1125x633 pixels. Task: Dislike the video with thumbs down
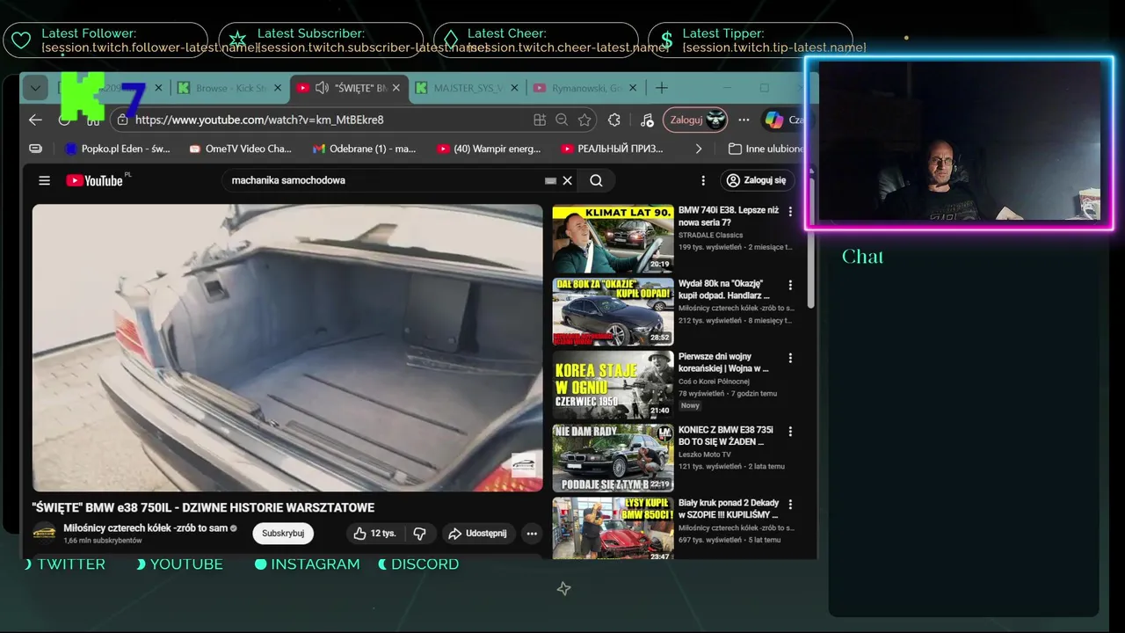point(420,533)
